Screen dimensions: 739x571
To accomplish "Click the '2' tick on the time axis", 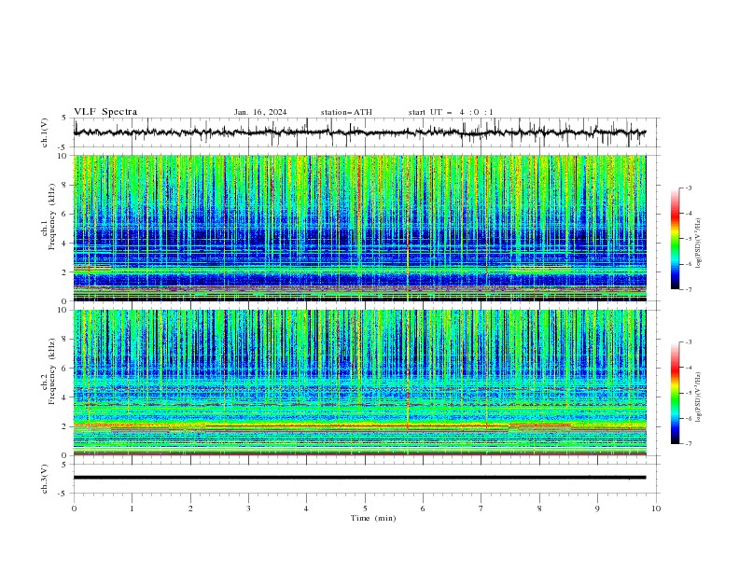I will [190, 508].
